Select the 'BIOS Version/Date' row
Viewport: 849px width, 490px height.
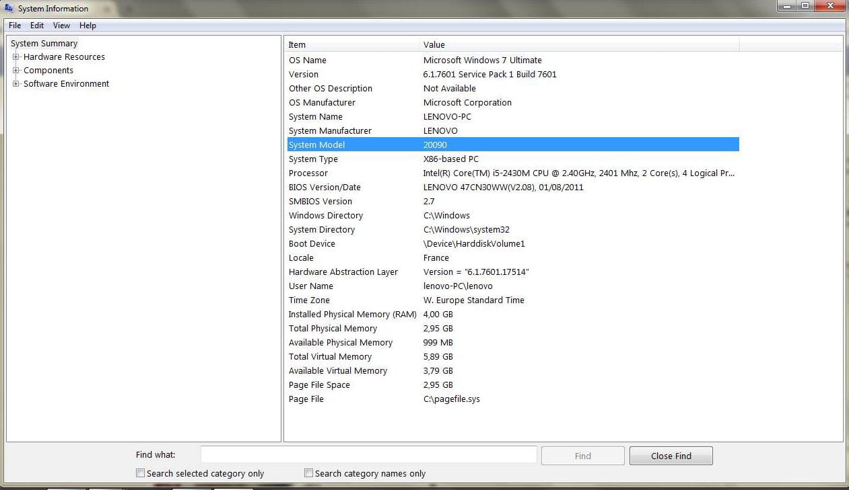point(513,188)
